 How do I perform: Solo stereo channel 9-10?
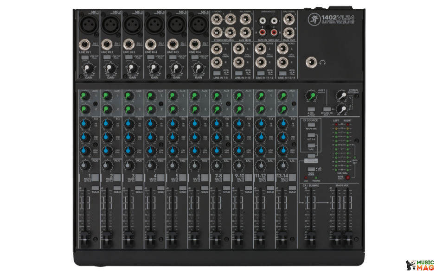click(249, 188)
